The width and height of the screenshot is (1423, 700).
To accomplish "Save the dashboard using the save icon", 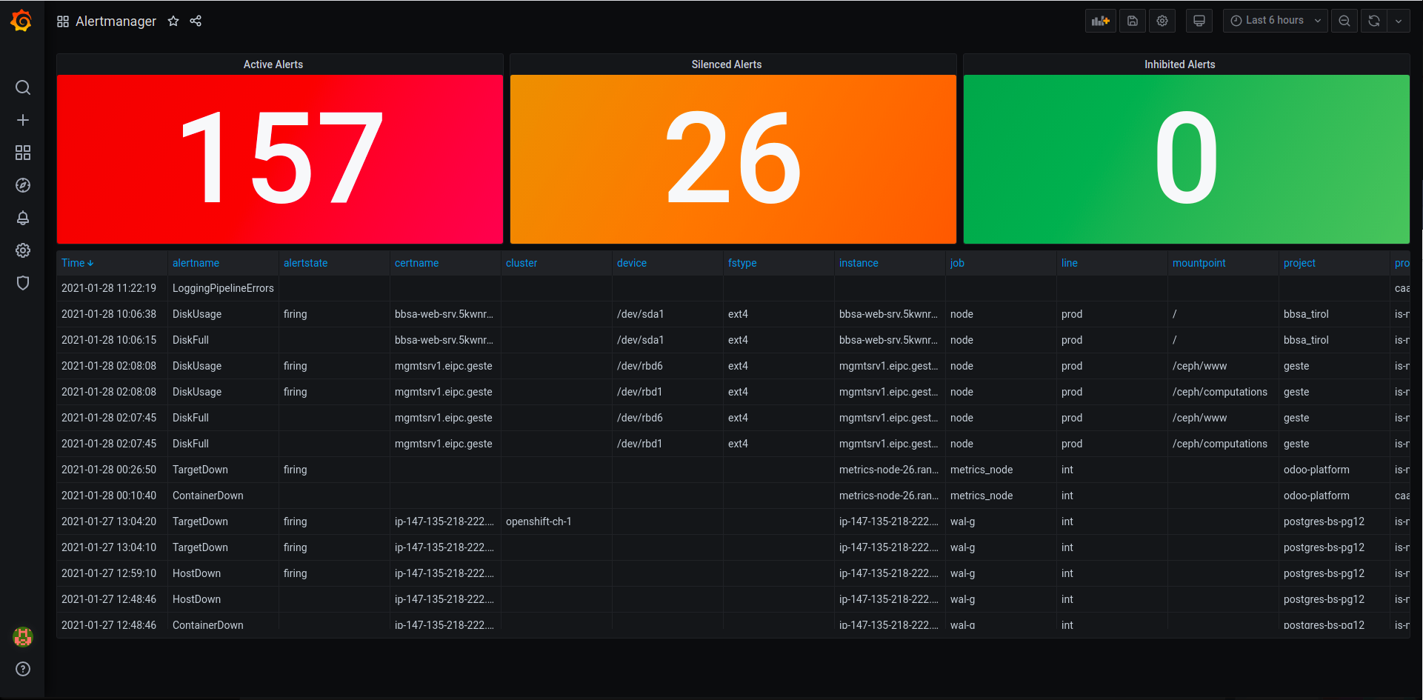I will pos(1132,21).
